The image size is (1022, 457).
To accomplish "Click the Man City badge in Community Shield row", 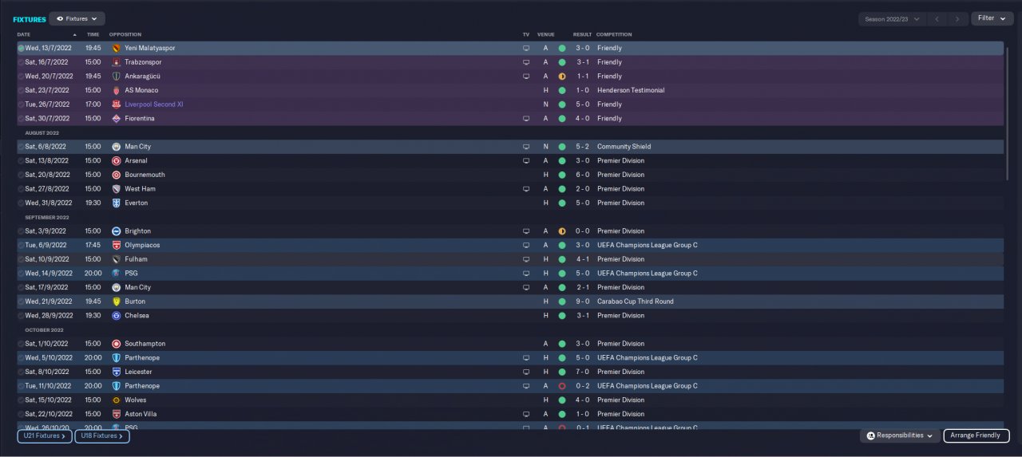I will [117, 147].
